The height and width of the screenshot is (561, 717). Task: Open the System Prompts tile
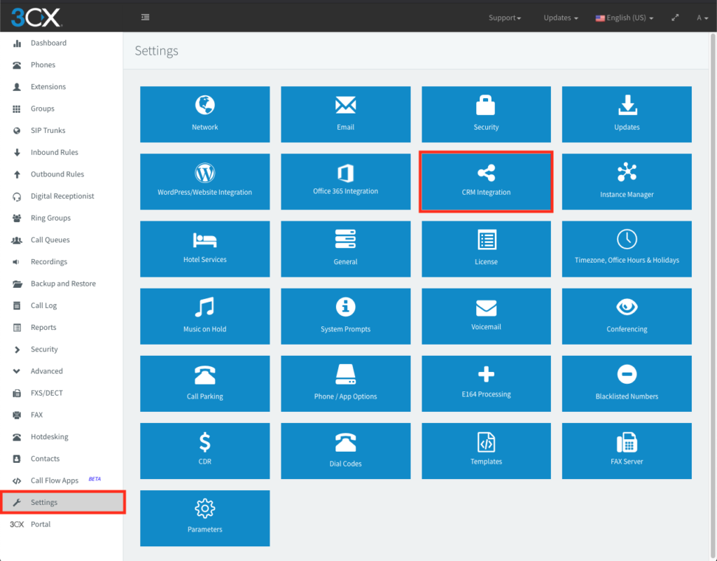(x=346, y=317)
